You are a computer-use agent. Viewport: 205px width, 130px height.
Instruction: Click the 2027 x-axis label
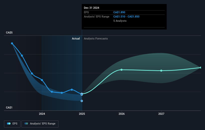161,114
